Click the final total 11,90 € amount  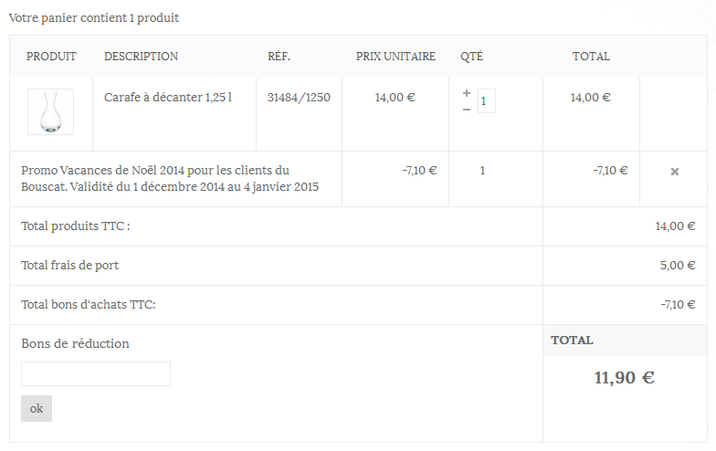(625, 378)
